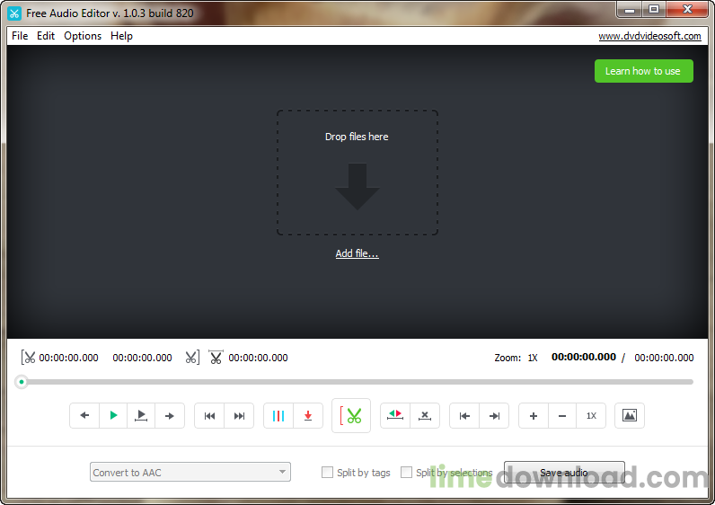Click the red download arrow icon
The image size is (715, 505).
308,415
